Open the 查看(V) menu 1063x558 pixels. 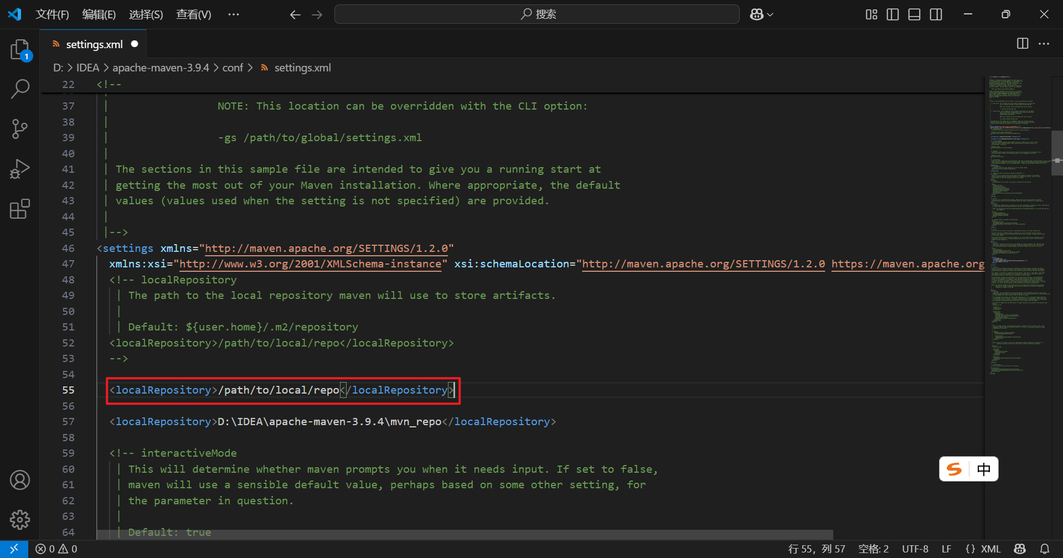pyautogui.click(x=194, y=14)
